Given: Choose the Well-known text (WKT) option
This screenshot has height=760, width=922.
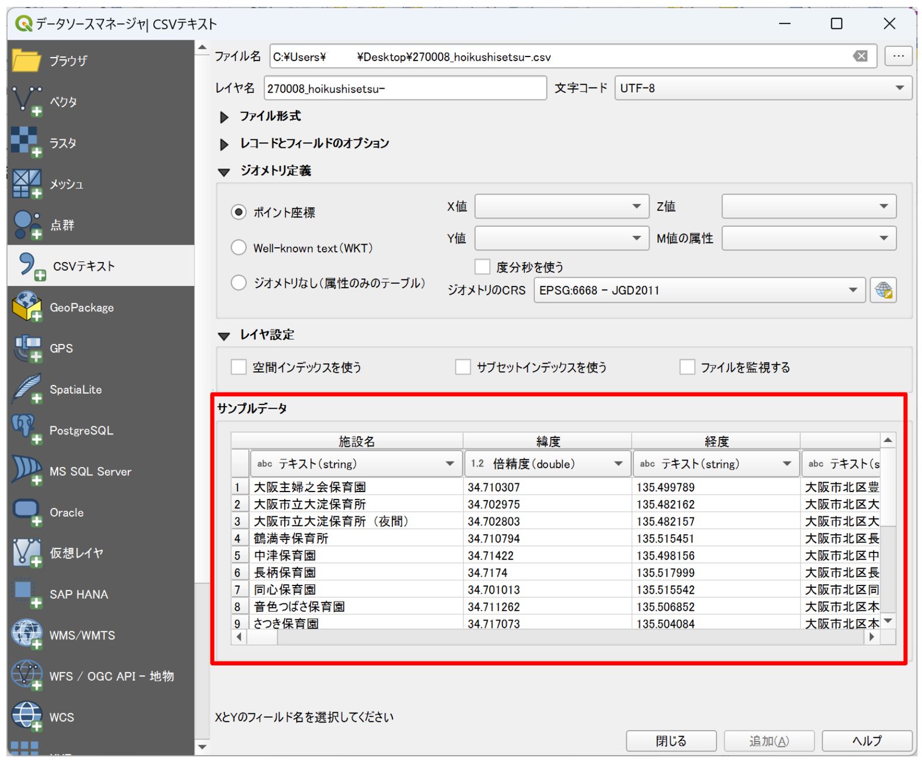Looking at the screenshot, I should coord(238,248).
